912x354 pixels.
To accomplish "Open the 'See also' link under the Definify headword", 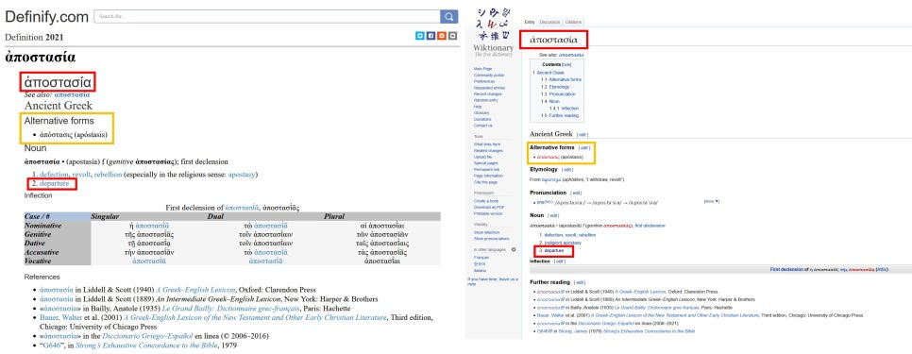I will click(72, 94).
